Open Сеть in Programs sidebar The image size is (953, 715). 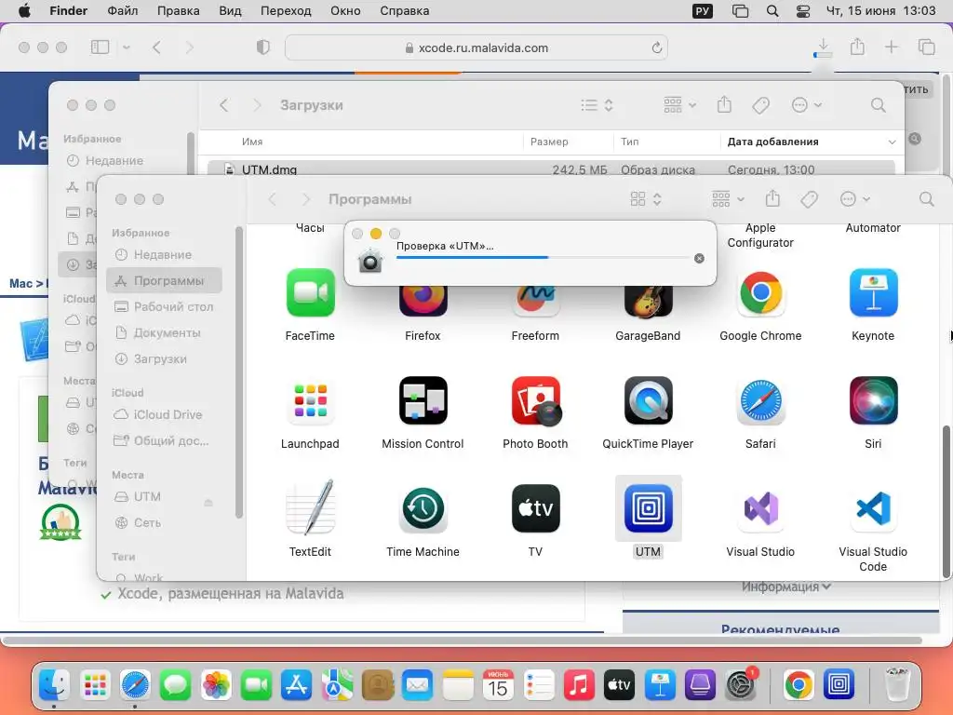[x=164, y=522]
